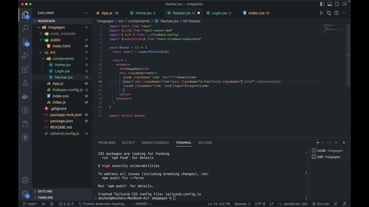Click LF end of line selector
The height and width of the screenshot is (207, 369).
point(272,204)
